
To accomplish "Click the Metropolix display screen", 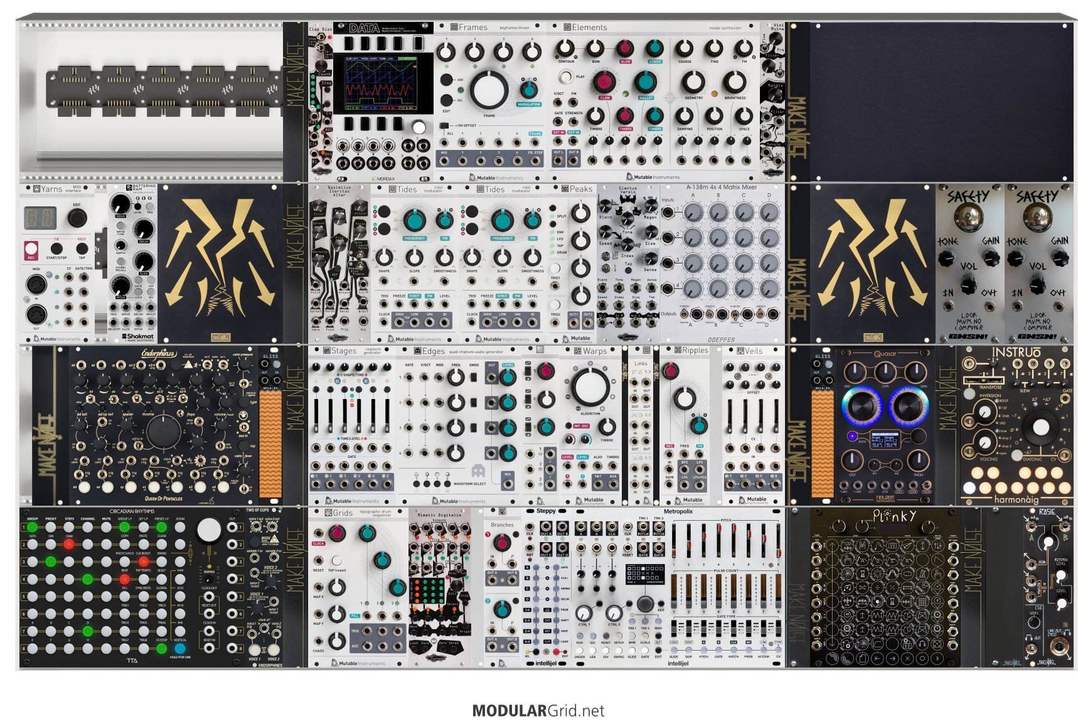I will 644,573.
